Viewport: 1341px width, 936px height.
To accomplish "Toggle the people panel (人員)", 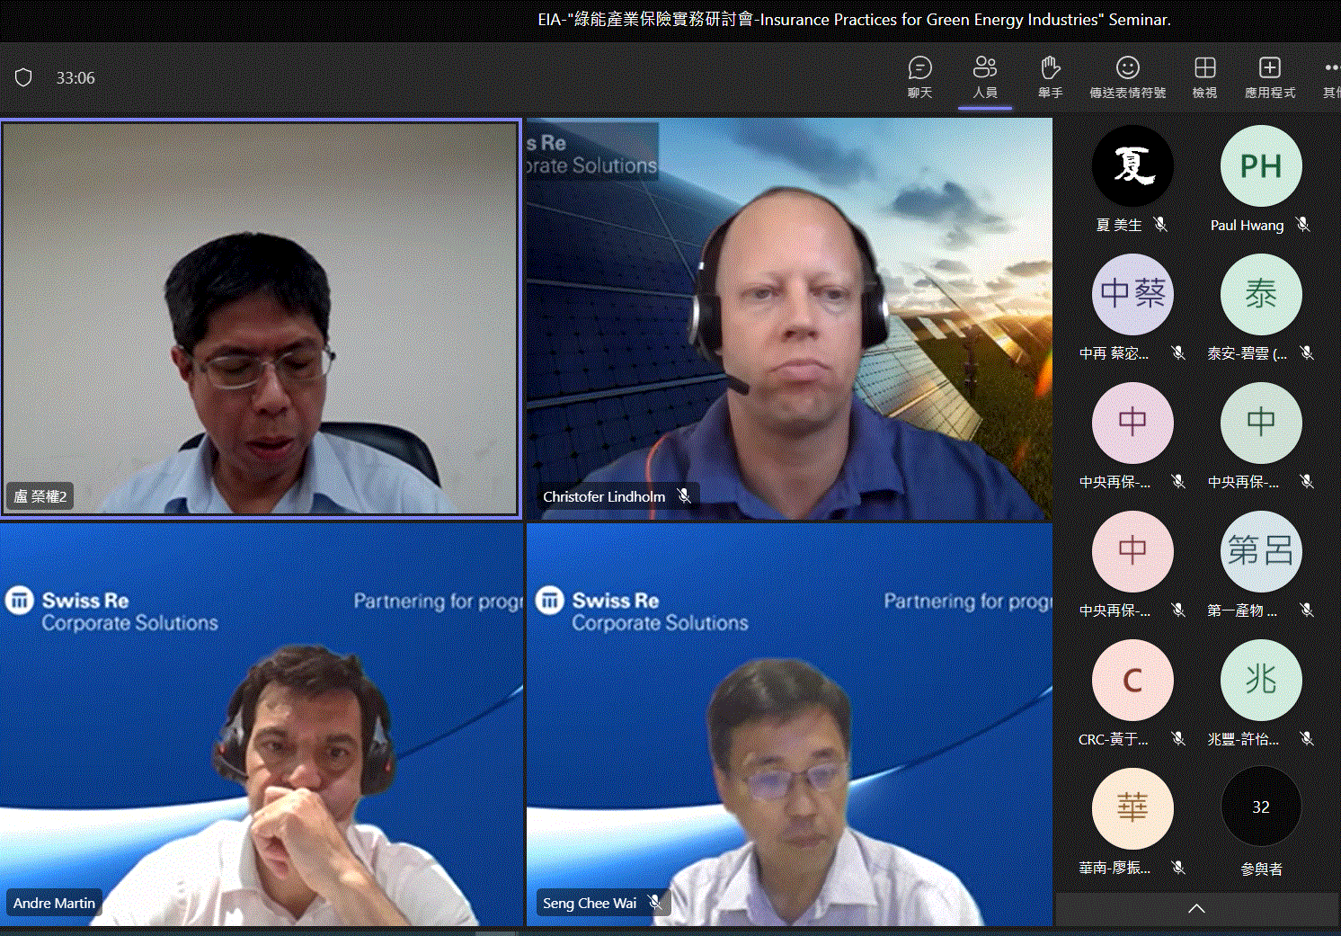I will (985, 77).
